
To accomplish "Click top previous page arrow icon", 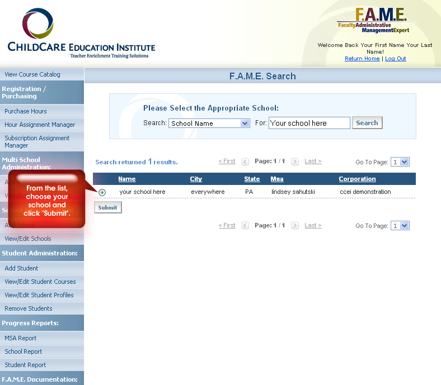I will point(245,161).
